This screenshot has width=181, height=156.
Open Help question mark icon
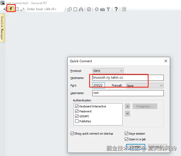click(116, 9)
